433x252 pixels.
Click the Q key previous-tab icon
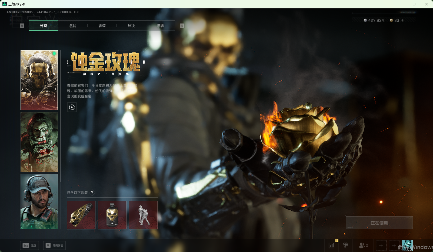(22, 26)
